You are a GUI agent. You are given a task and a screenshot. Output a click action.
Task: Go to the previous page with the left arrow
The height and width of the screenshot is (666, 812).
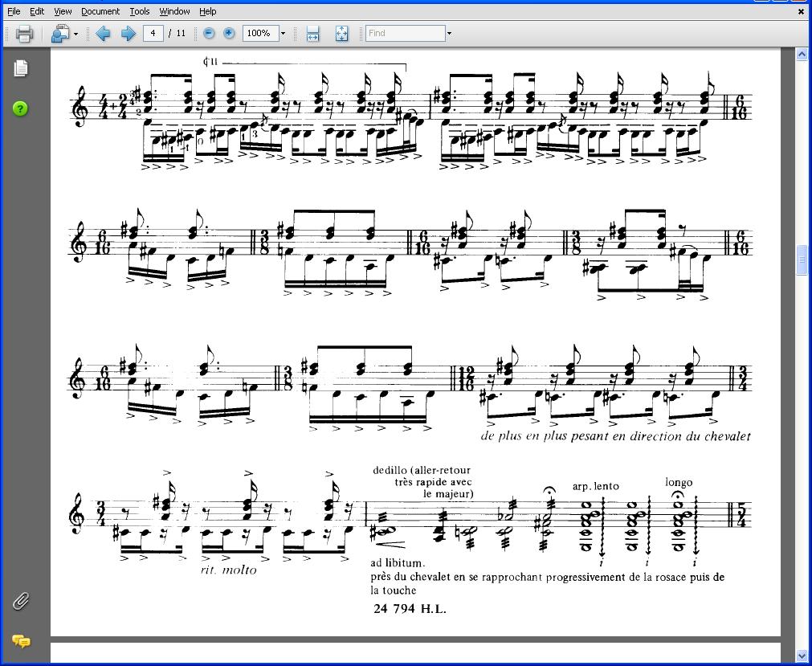[x=103, y=34]
